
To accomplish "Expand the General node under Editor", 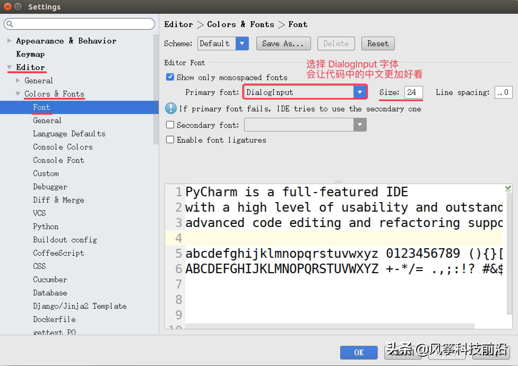I will [x=18, y=80].
